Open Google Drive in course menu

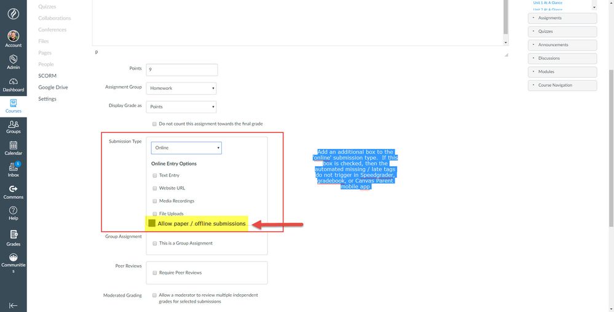53,87
